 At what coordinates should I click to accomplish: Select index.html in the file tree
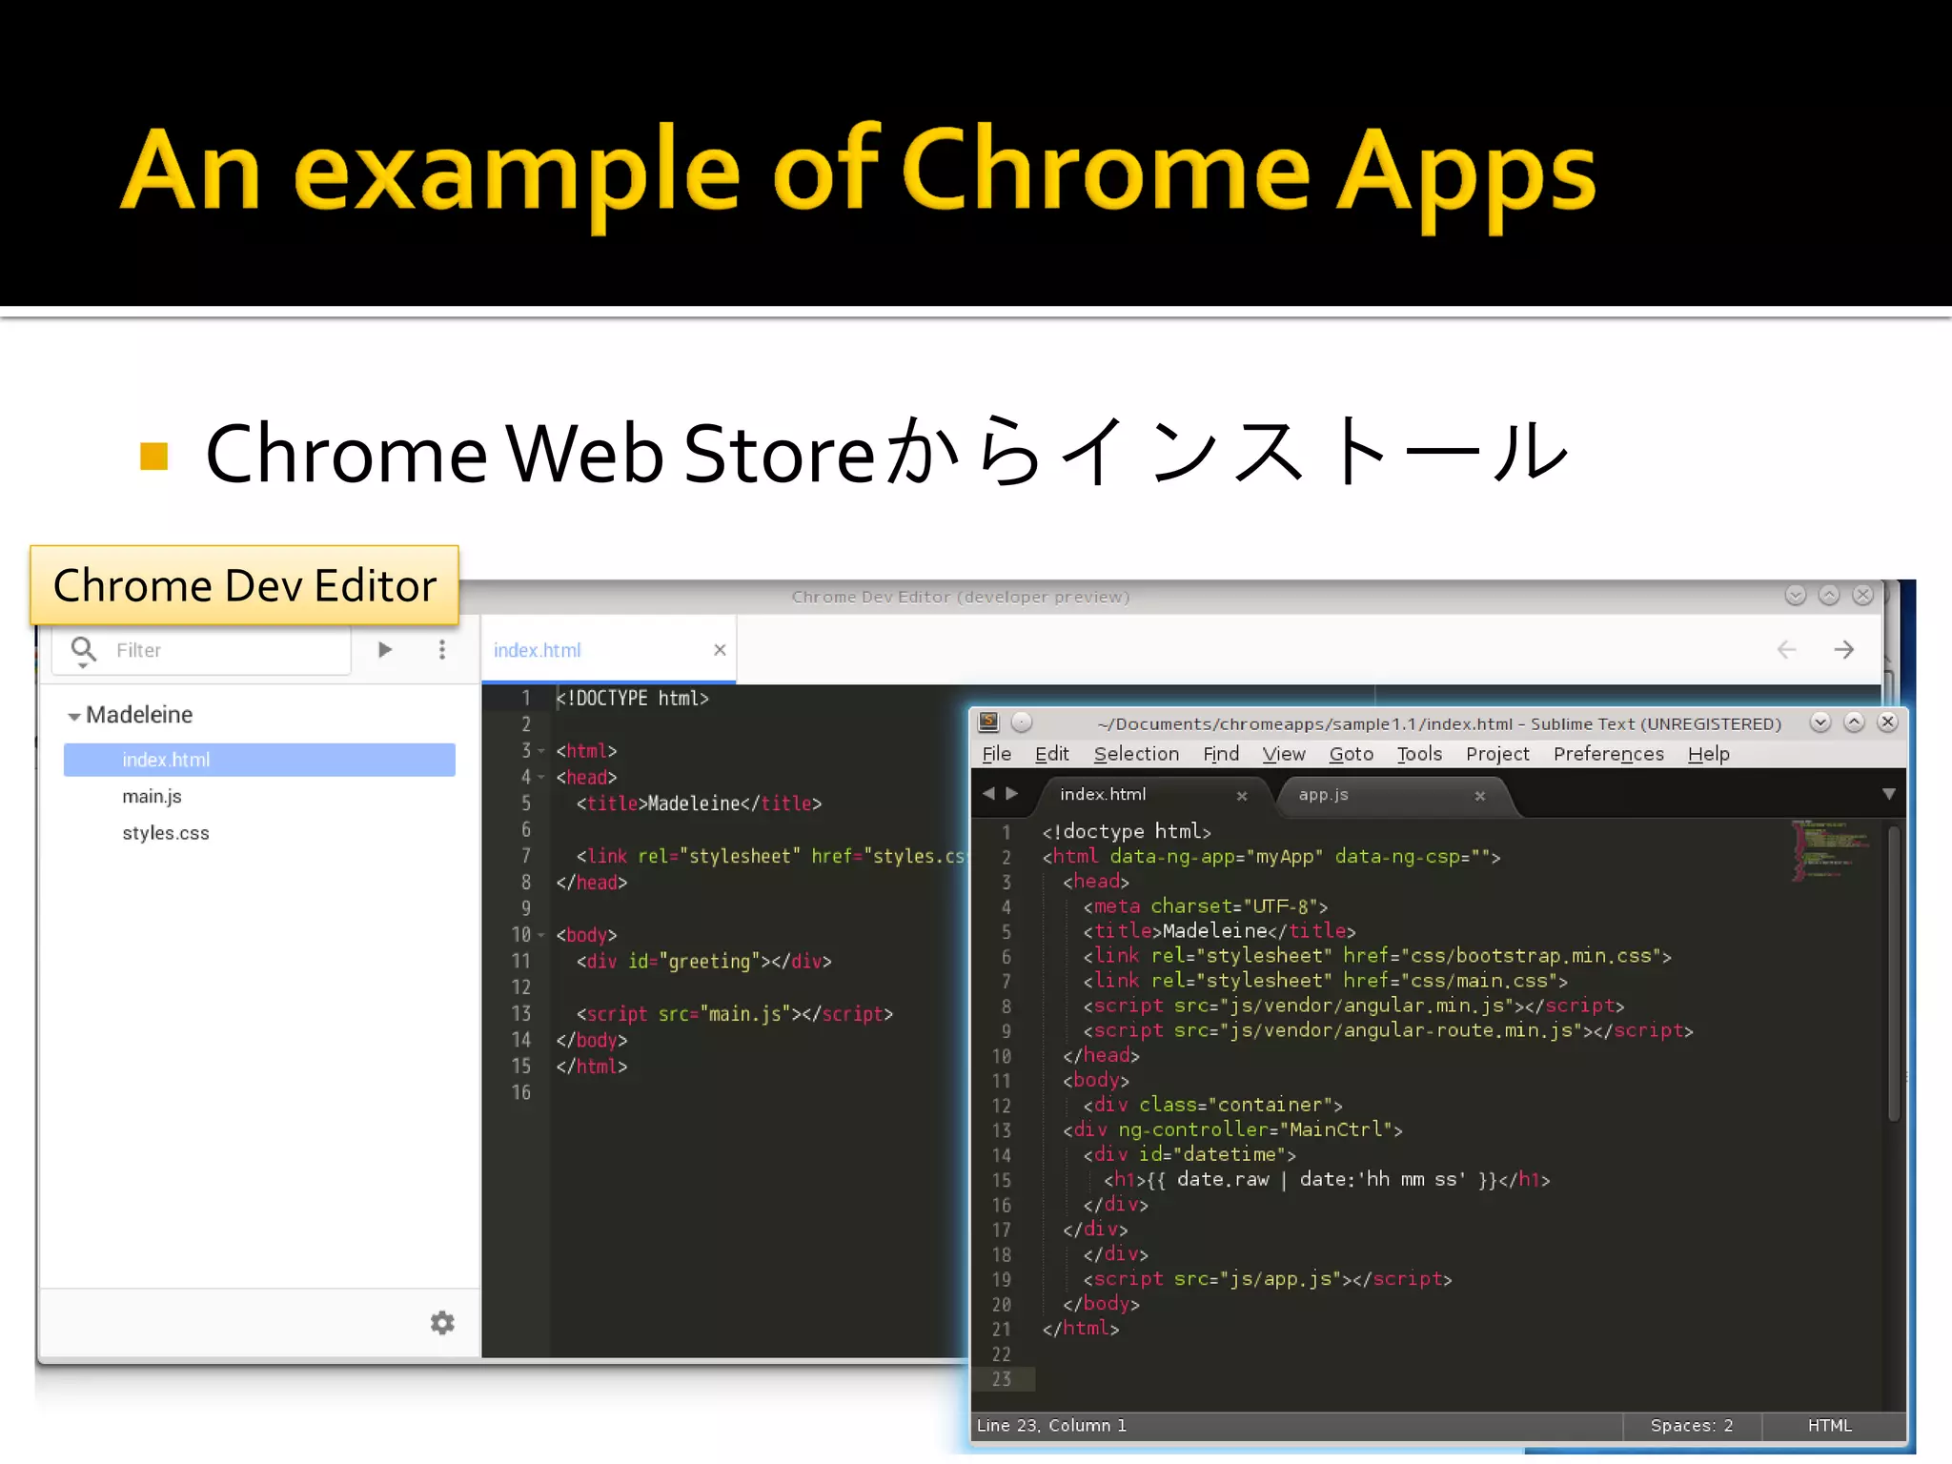click(259, 760)
